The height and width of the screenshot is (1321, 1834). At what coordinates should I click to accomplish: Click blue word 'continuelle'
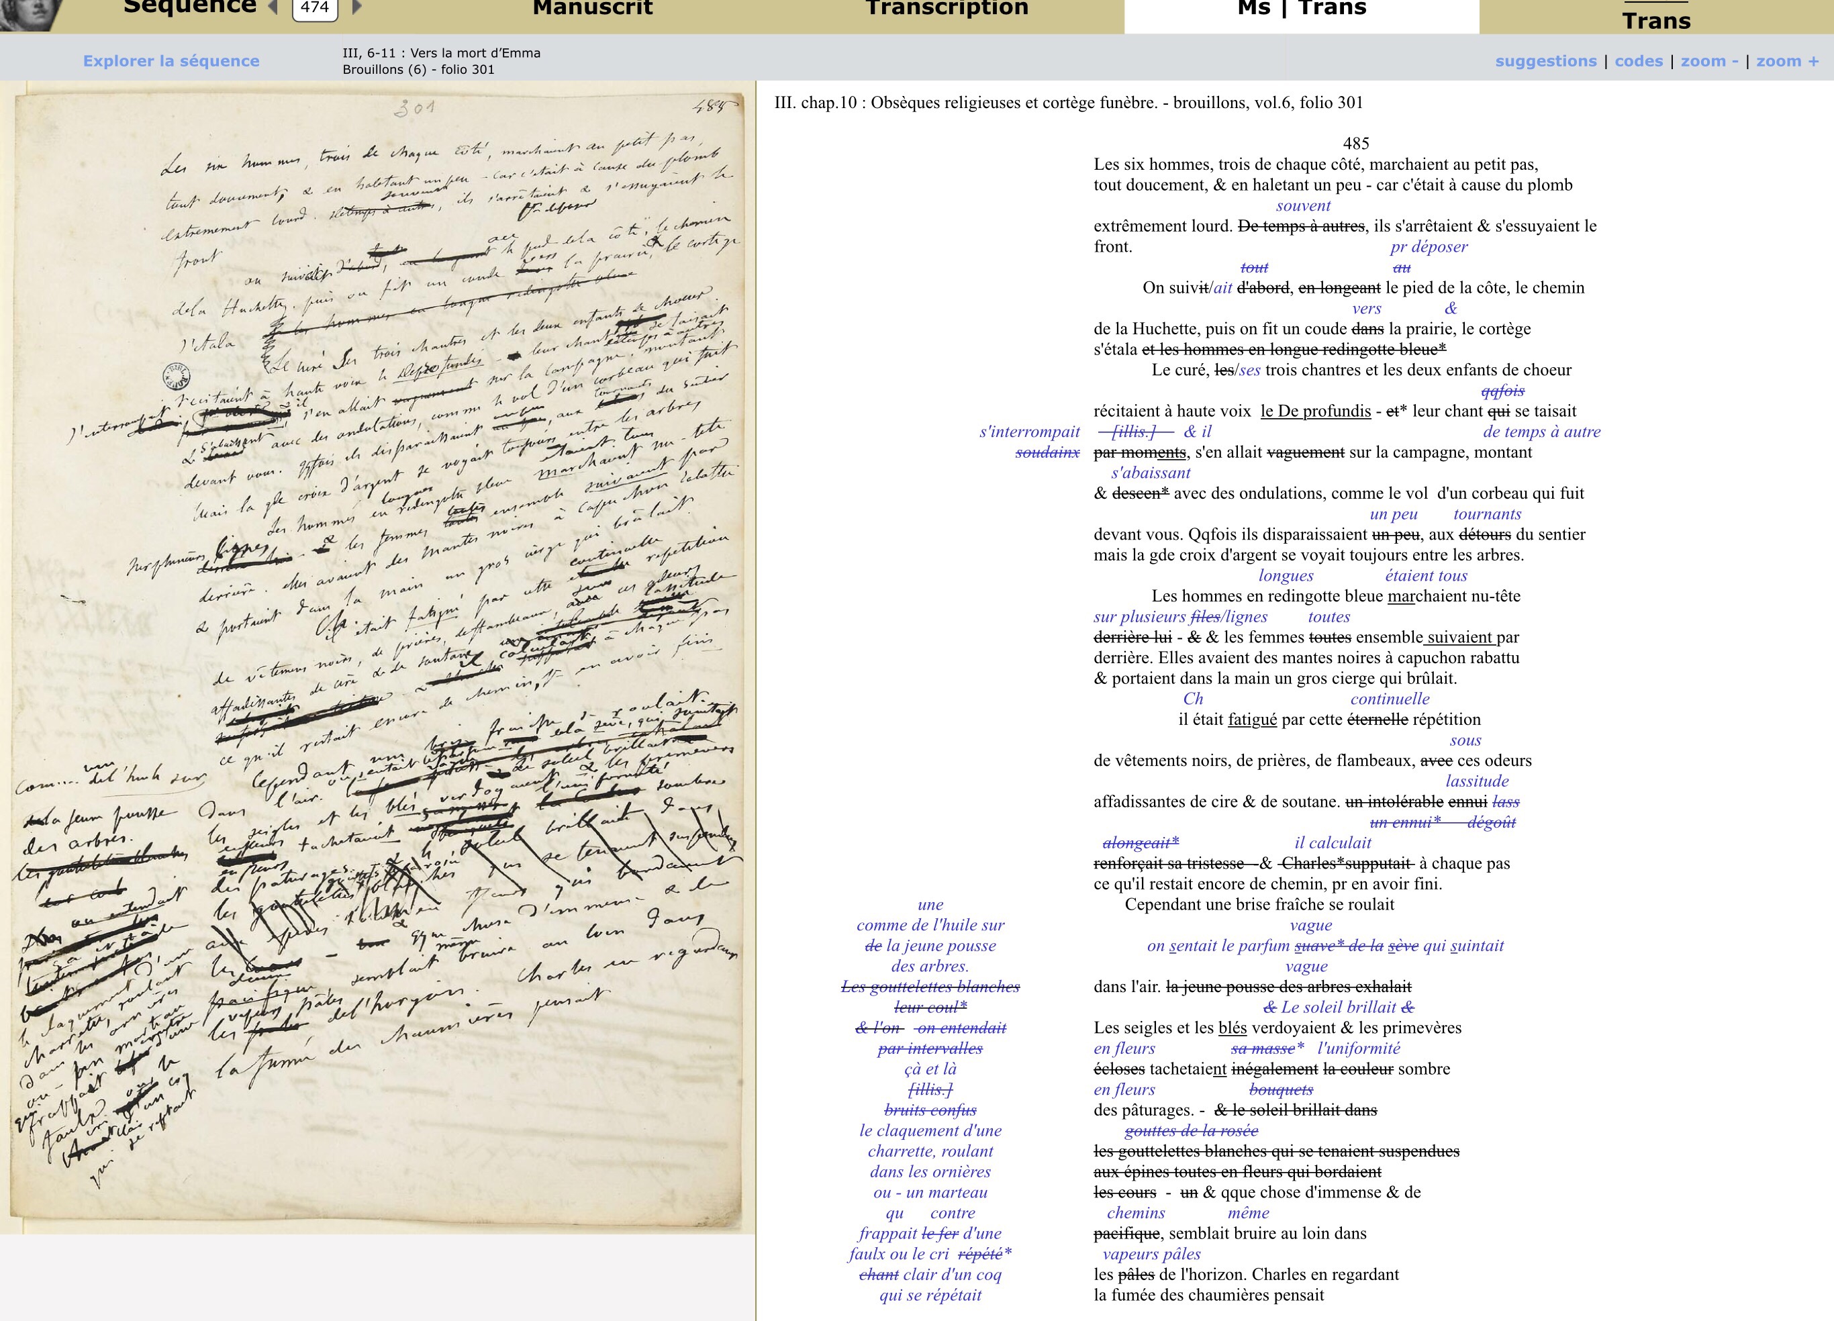(x=1389, y=699)
